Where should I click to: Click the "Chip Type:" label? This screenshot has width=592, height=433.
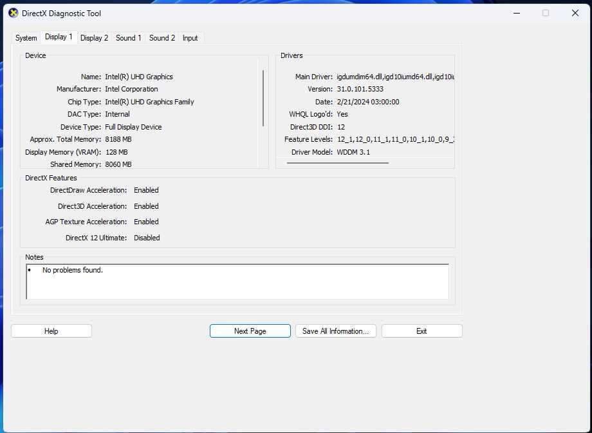click(84, 102)
